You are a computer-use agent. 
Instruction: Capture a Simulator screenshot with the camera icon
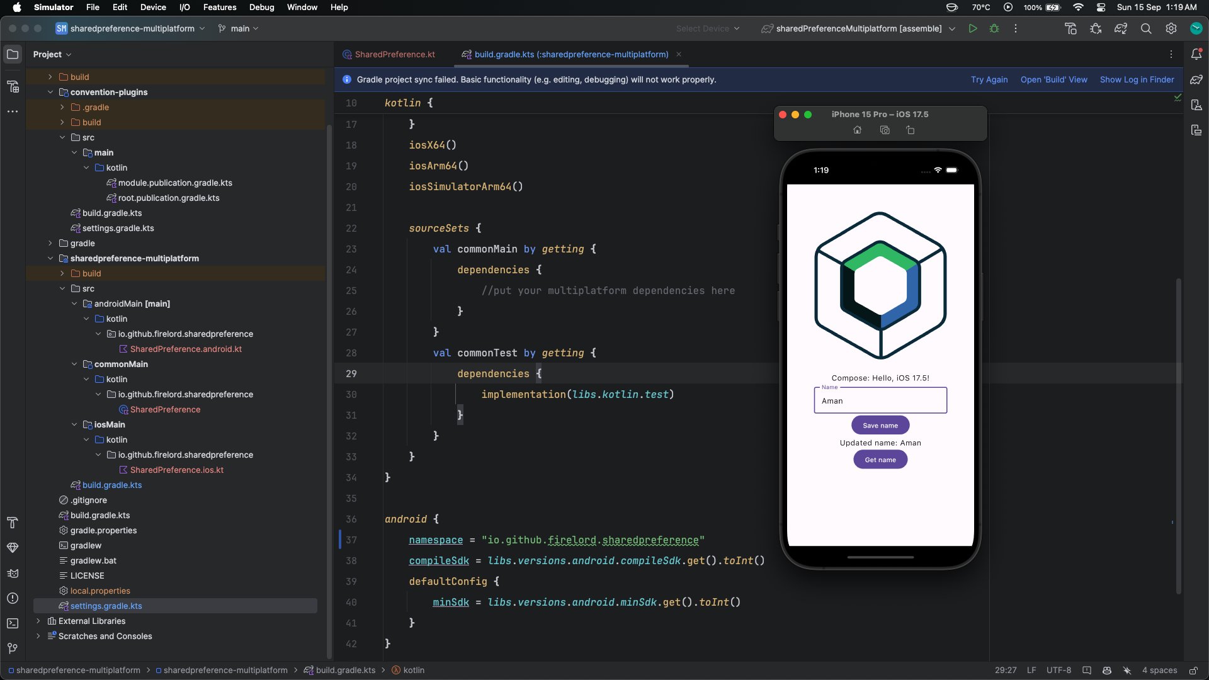point(885,130)
